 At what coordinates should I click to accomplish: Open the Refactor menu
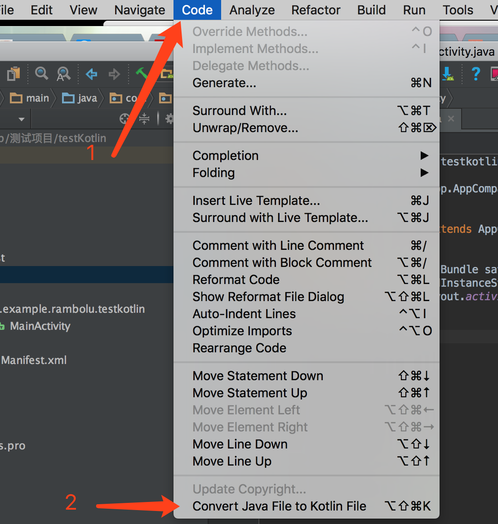tap(316, 10)
